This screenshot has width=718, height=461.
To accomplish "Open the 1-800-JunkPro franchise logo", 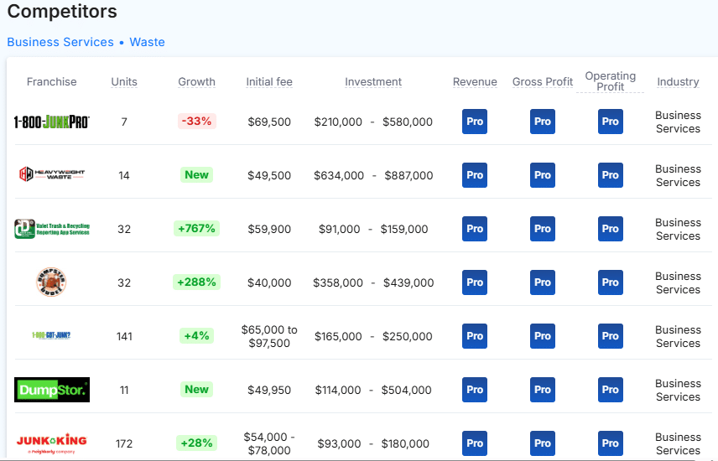I will (52, 122).
